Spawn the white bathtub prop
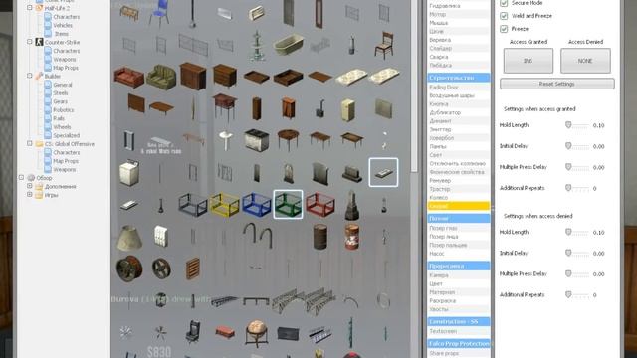This screenshot has width=637, height=358. 288,45
